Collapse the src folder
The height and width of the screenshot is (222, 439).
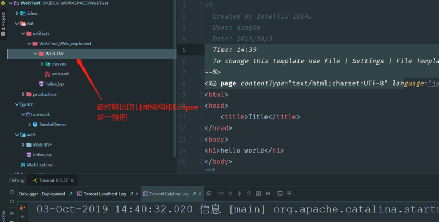(x=17, y=104)
